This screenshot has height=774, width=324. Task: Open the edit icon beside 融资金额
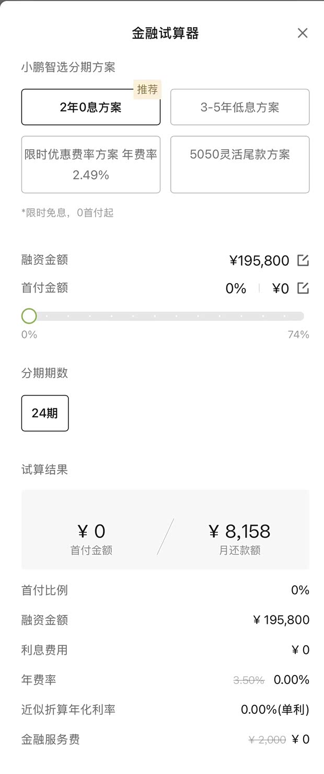click(x=303, y=260)
